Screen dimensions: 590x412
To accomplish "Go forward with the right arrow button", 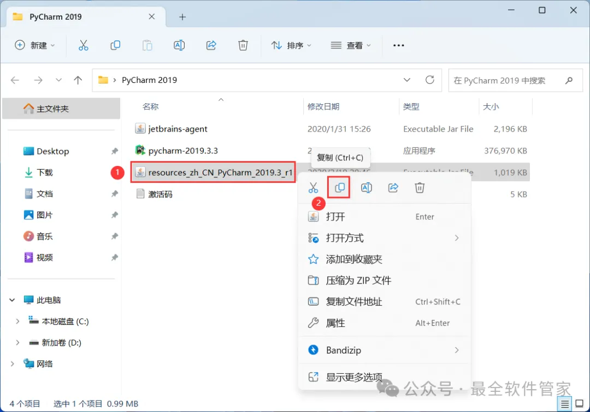I will 38,80.
